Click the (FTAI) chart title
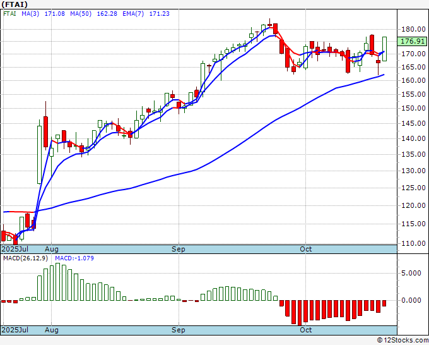Image resolution: width=429 pixels, height=345 pixels. 15,4
